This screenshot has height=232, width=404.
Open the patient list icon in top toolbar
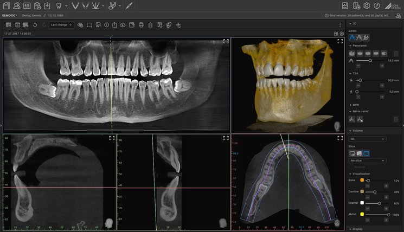[x=16, y=6]
